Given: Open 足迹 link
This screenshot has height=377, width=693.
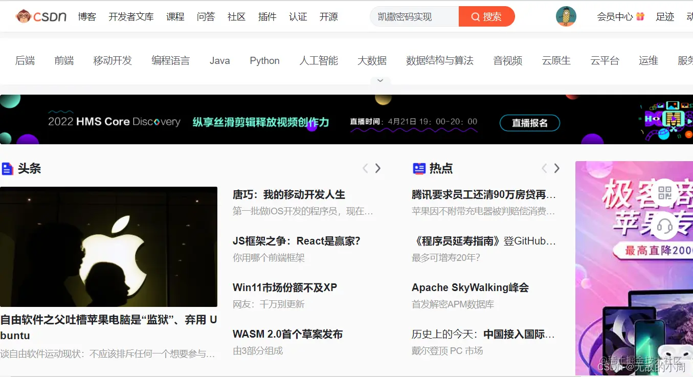Looking at the screenshot, I should coord(665,17).
